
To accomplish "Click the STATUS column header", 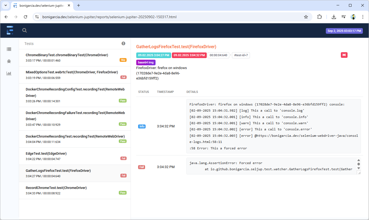I will (143, 92).
